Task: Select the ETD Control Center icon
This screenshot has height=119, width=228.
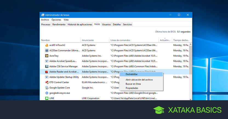Action: tap(47, 82)
